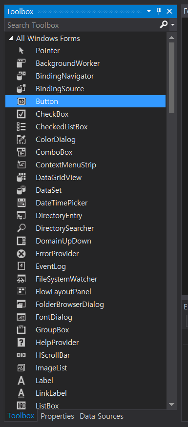Select the Pointer tool icon

coord(21,51)
